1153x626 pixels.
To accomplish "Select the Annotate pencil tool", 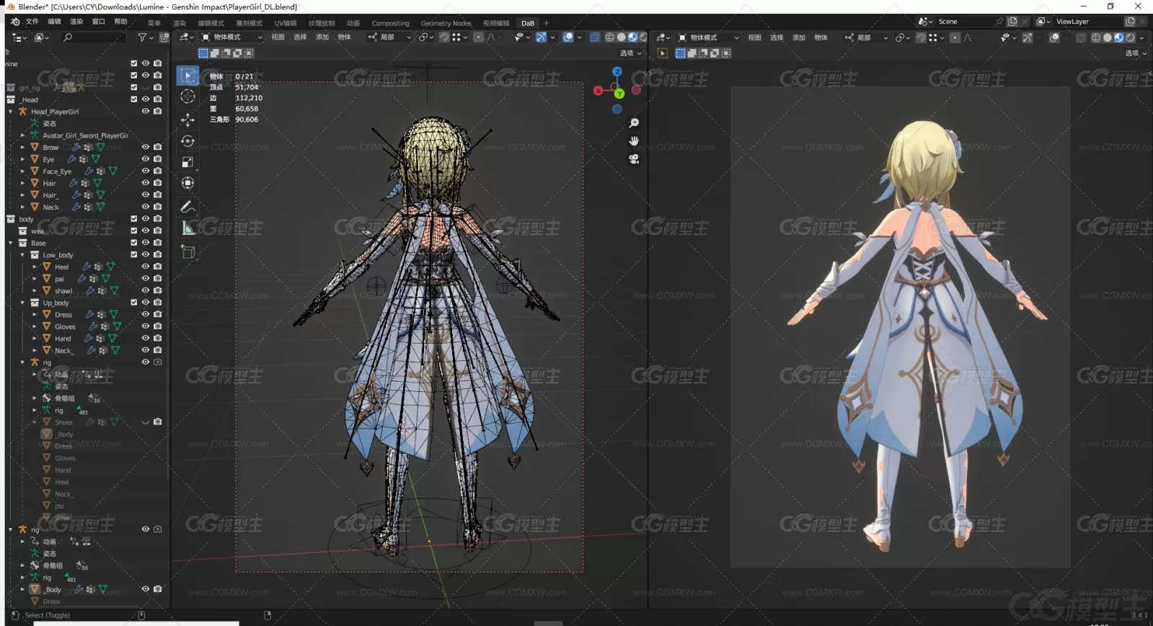I will coord(187,207).
